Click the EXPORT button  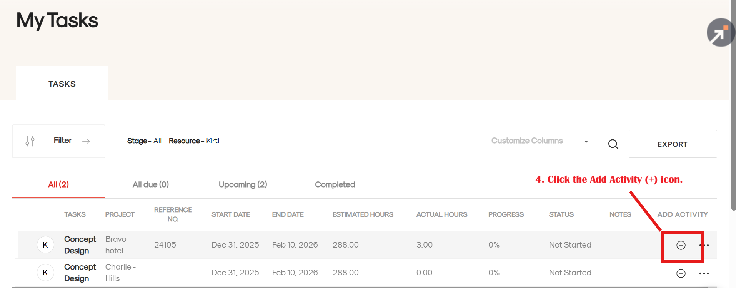pyautogui.click(x=672, y=144)
